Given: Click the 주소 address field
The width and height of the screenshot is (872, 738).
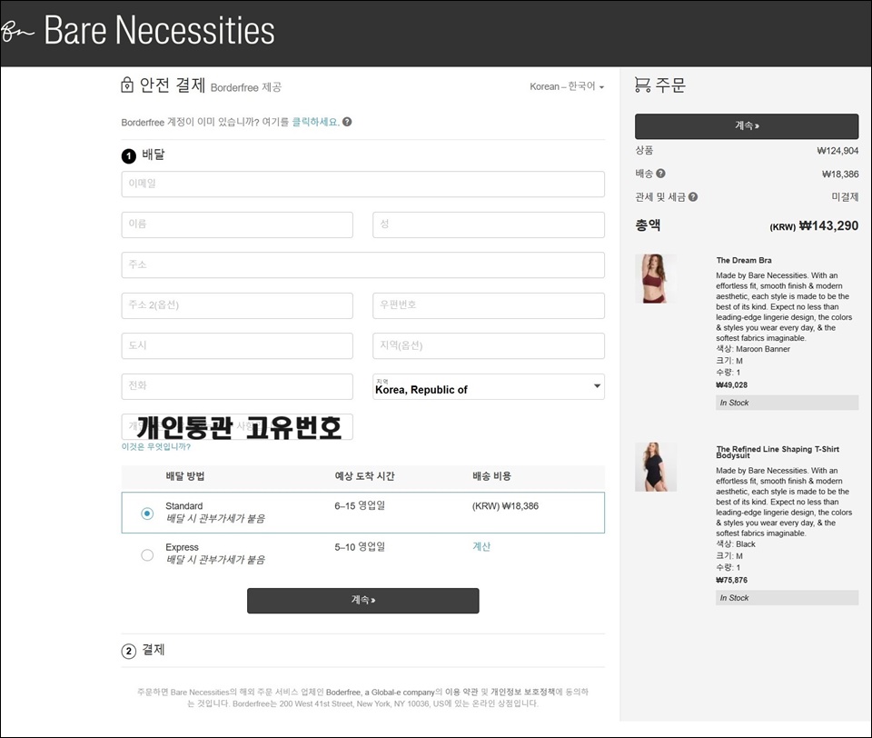Looking at the screenshot, I should pos(363,264).
